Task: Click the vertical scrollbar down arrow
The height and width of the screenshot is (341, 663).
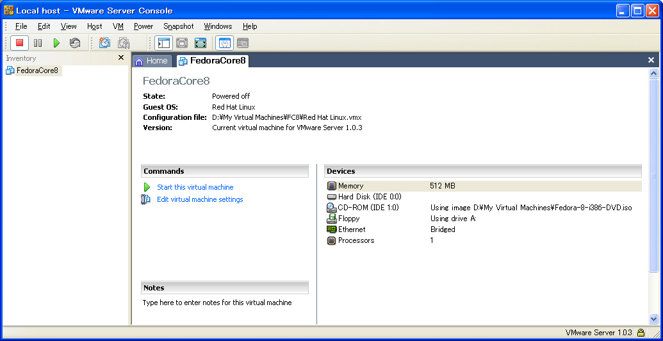Action: (653, 319)
